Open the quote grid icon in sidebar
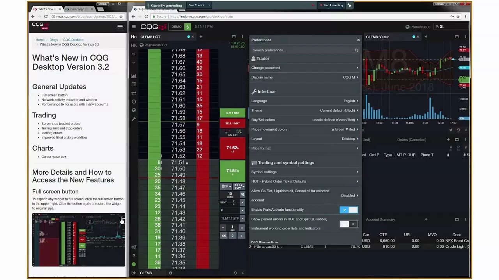The image size is (499, 280). [x=134, y=84]
